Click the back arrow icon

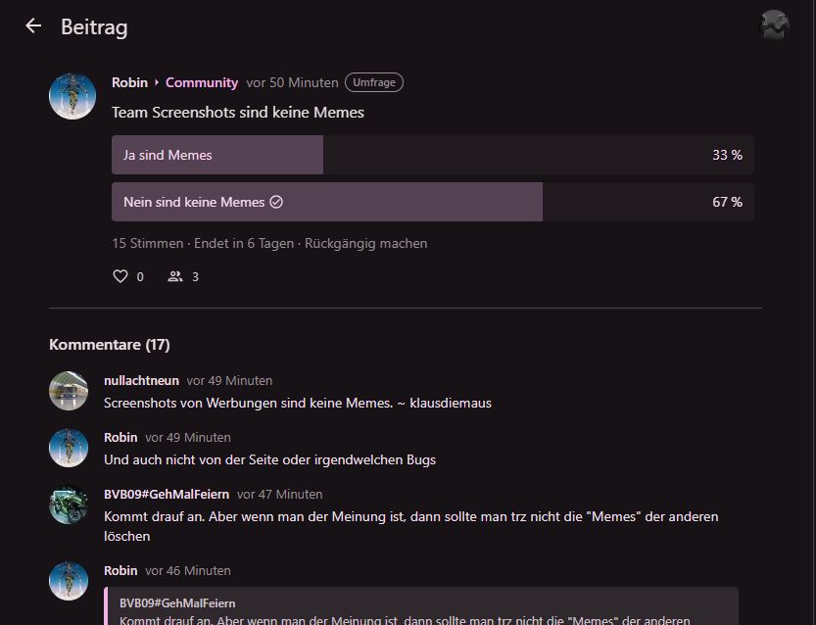33,26
